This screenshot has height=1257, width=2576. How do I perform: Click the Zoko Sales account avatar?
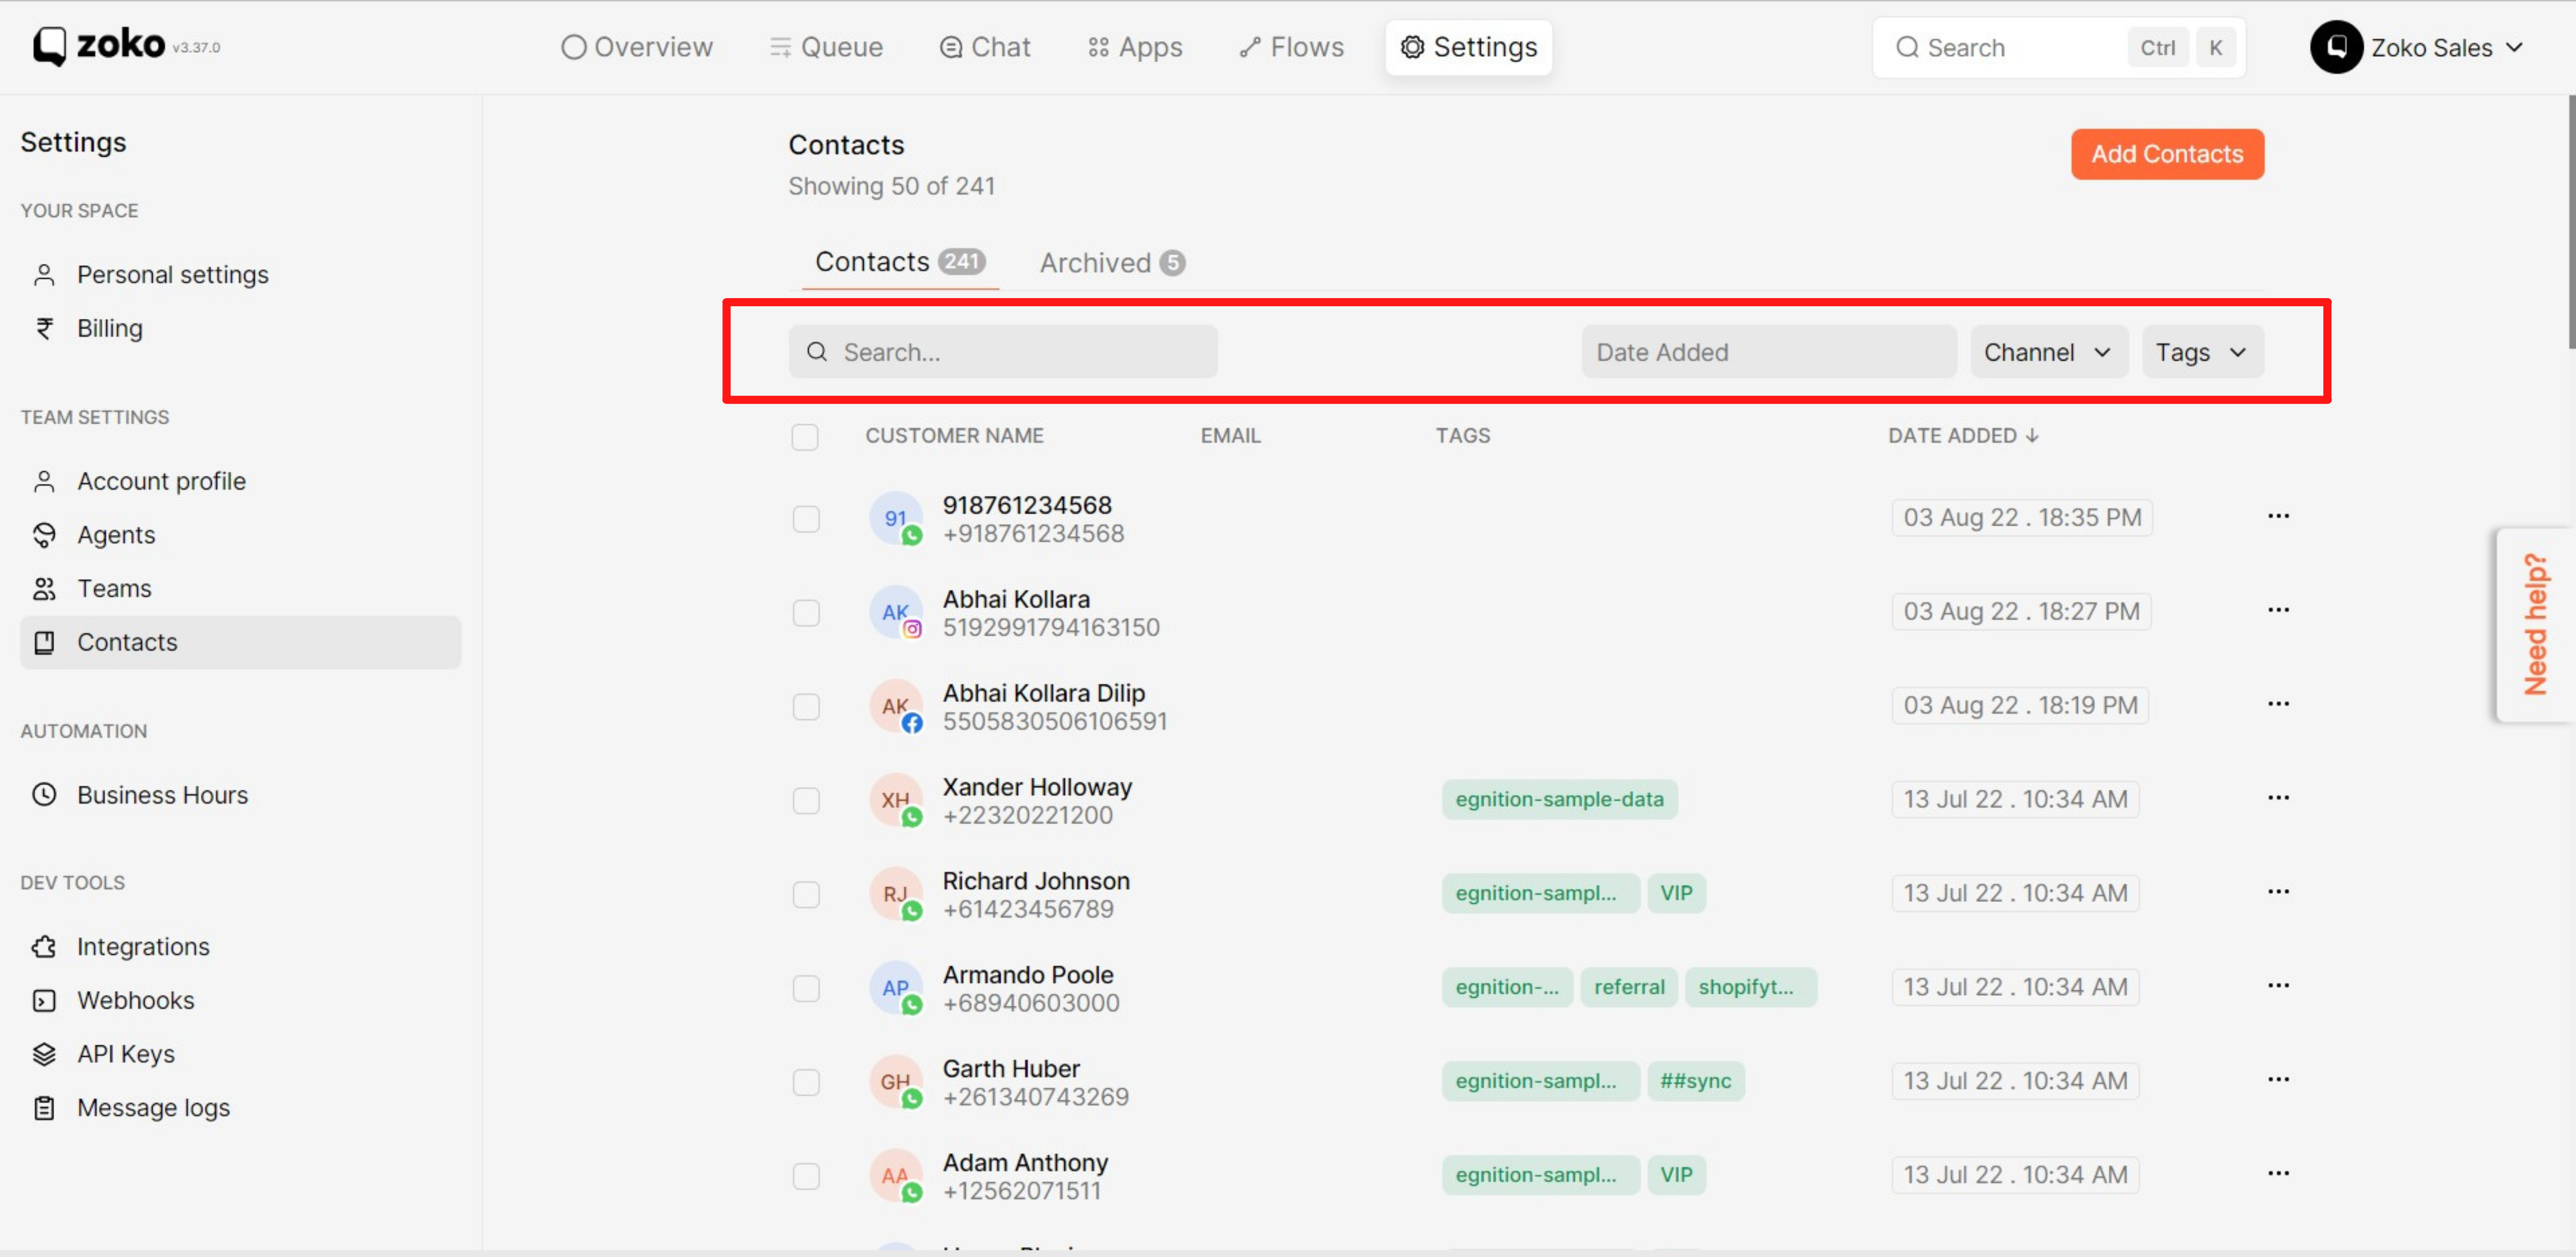point(2336,47)
